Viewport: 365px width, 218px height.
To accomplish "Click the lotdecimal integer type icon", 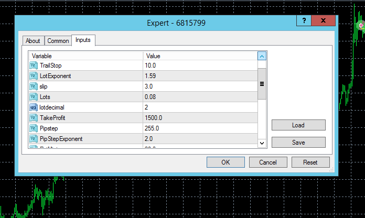I will tap(34, 107).
